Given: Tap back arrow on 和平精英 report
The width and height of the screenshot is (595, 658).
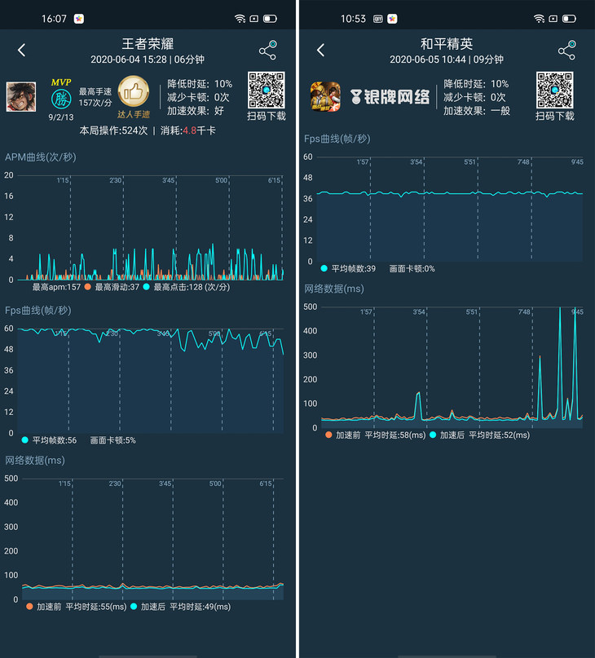Looking at the screenshot, I should tap(321, 51).
